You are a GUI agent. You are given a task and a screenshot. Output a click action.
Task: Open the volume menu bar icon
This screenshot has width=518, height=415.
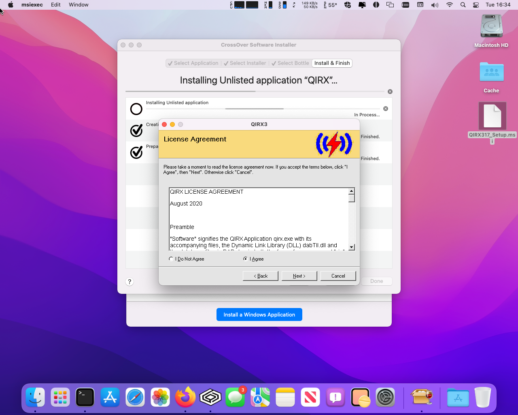pyautogui.click(x=435, y=5)
